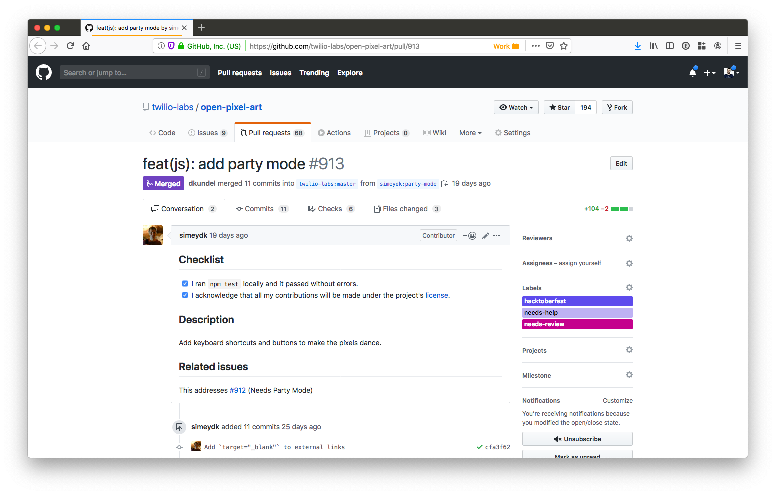Image resolution: width=776 pixels, height=495 pixels.
Task: Open notifications bell icon
Action: [693, 72]
